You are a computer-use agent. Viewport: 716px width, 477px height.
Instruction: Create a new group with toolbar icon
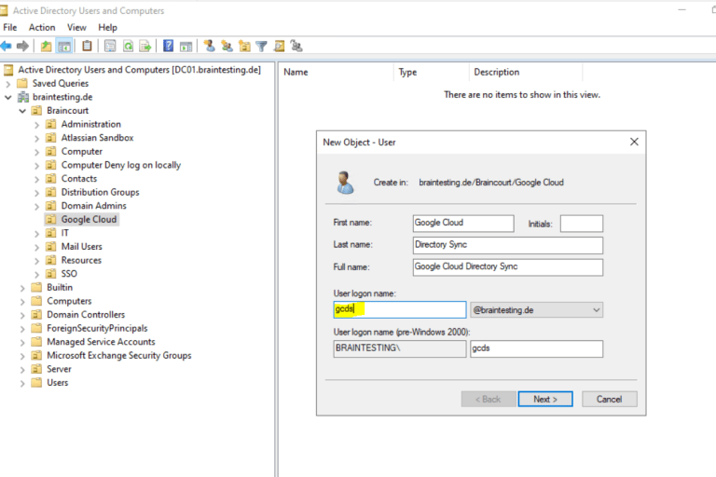(x=227, y=46)
